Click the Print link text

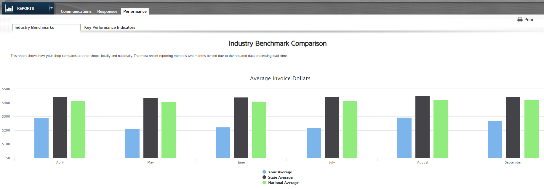click(529, 20)
